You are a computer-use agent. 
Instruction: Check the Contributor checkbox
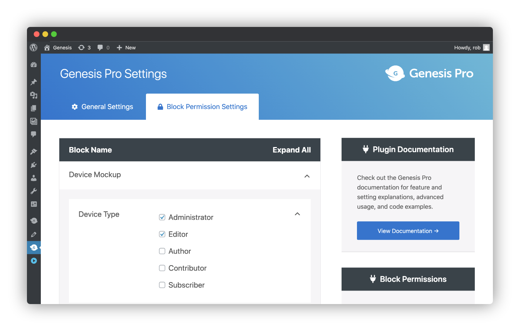162,268
